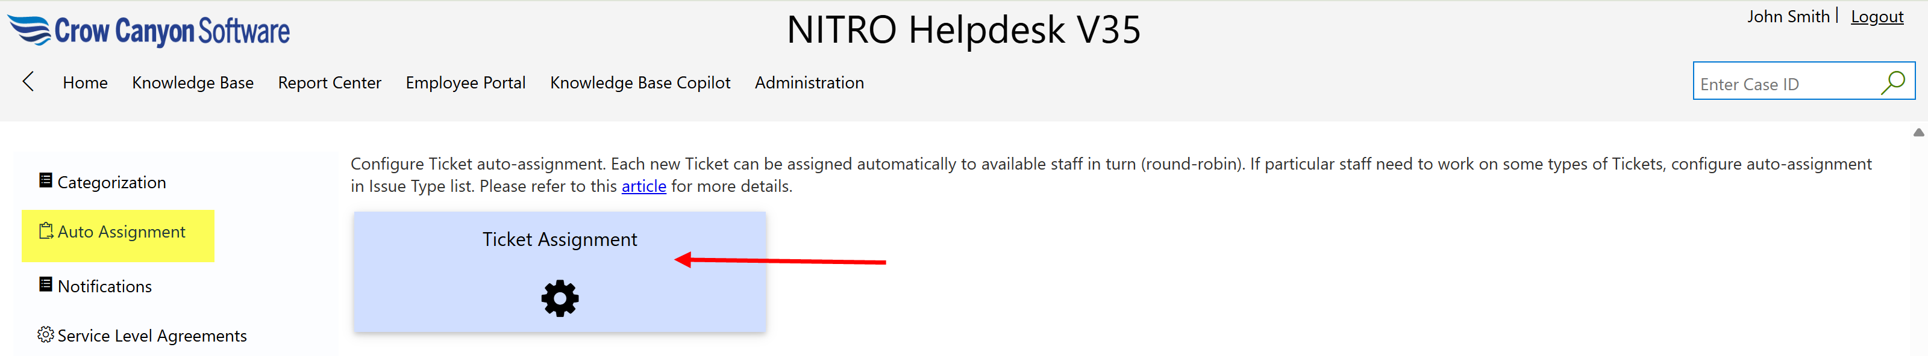The width and height of the screenshot is (1928, 356).
Task: Open the article hyperlink for more details
Action: click(x=643, y=186)
